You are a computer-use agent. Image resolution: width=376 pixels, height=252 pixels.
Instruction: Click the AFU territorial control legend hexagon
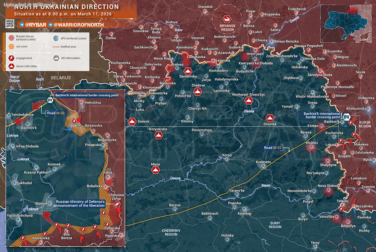click(x=56, y=38)
